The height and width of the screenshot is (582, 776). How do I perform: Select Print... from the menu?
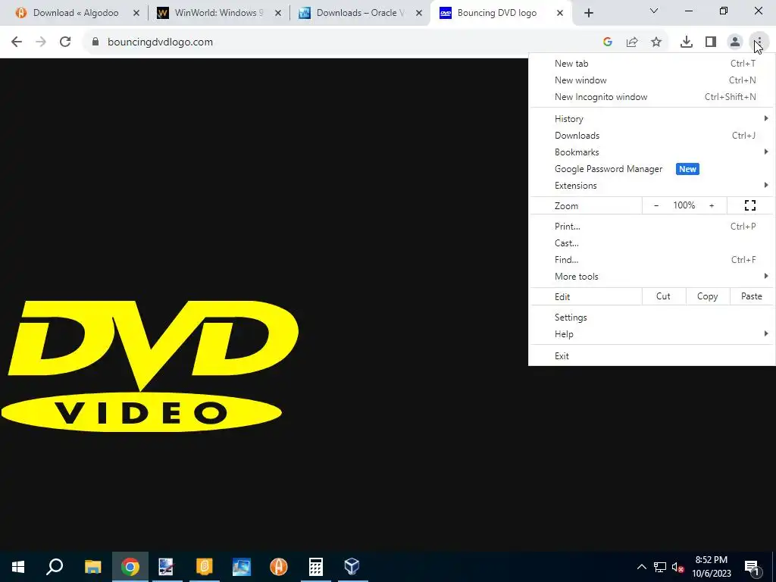pos(652,226)
